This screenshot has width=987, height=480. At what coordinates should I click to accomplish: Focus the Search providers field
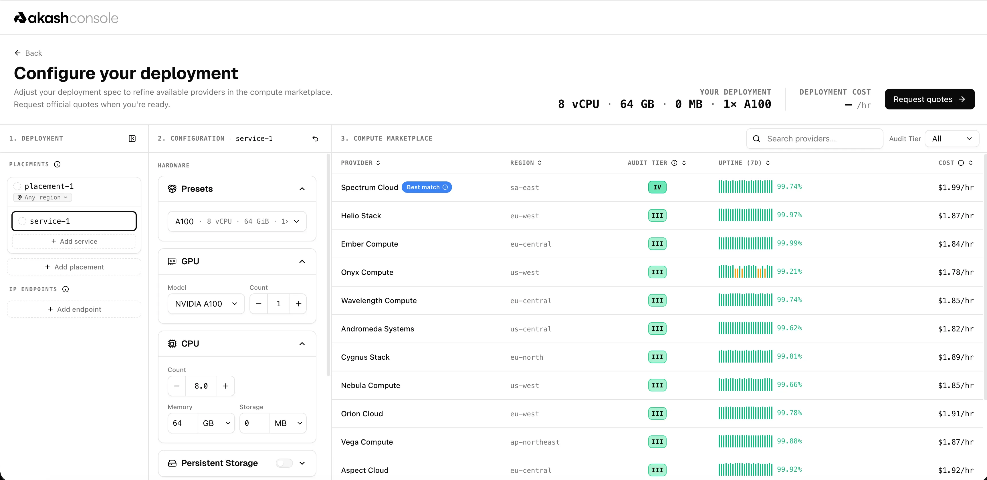[814, 139]
